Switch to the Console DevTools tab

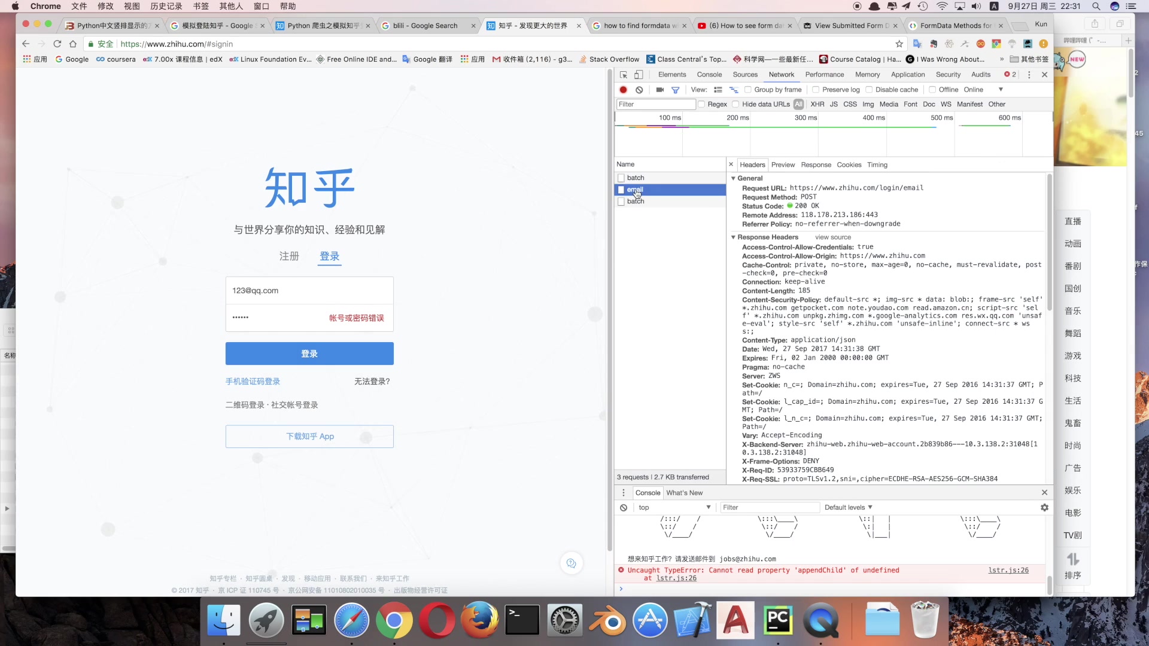point(709,75)
